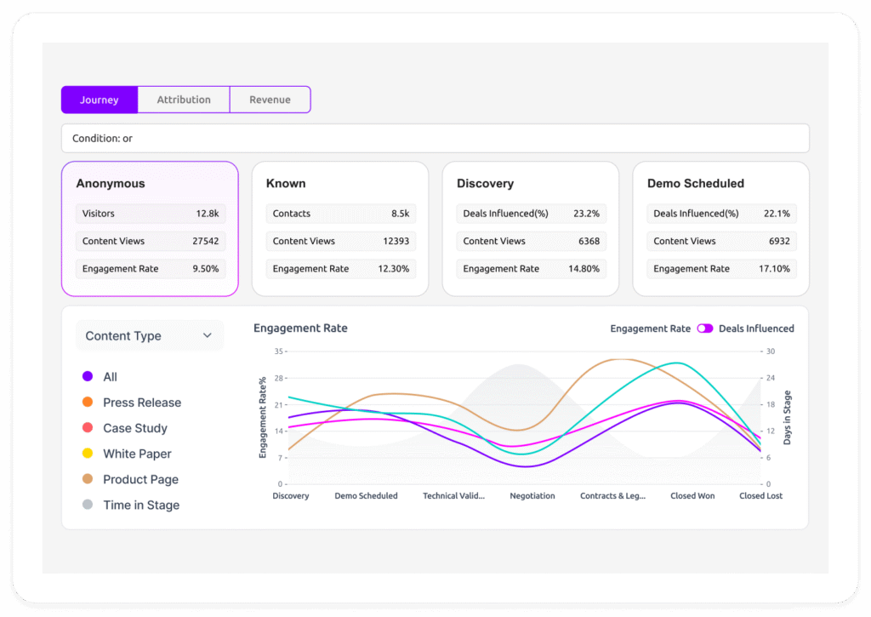Toggle the Press Release legend label
Screen dimensions: 871x617
142,403
